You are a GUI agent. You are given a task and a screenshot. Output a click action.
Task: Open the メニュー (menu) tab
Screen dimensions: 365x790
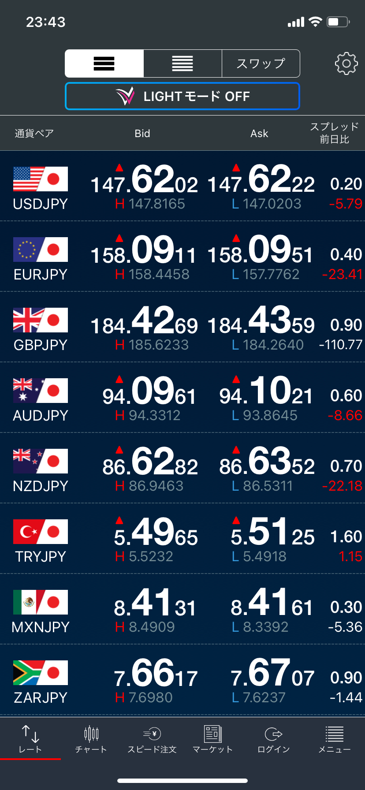(334, 739)
